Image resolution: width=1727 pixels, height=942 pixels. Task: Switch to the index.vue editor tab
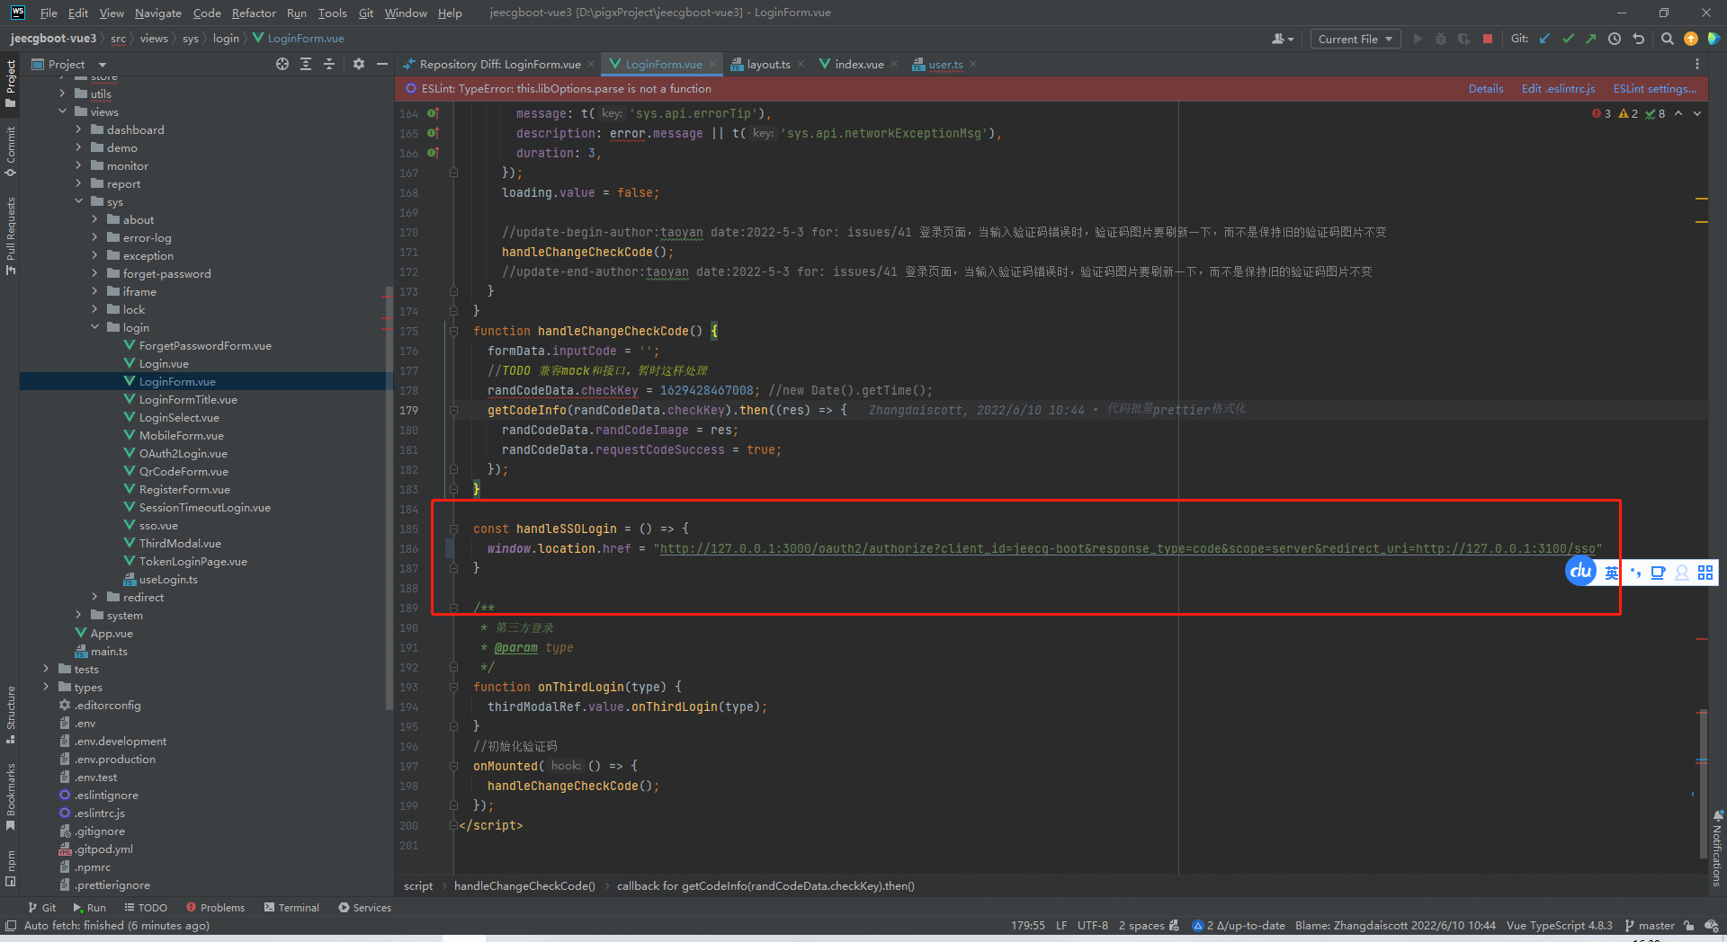(858, 64)
